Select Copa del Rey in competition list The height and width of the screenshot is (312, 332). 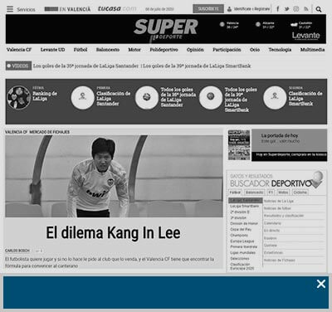coord(241,229)
